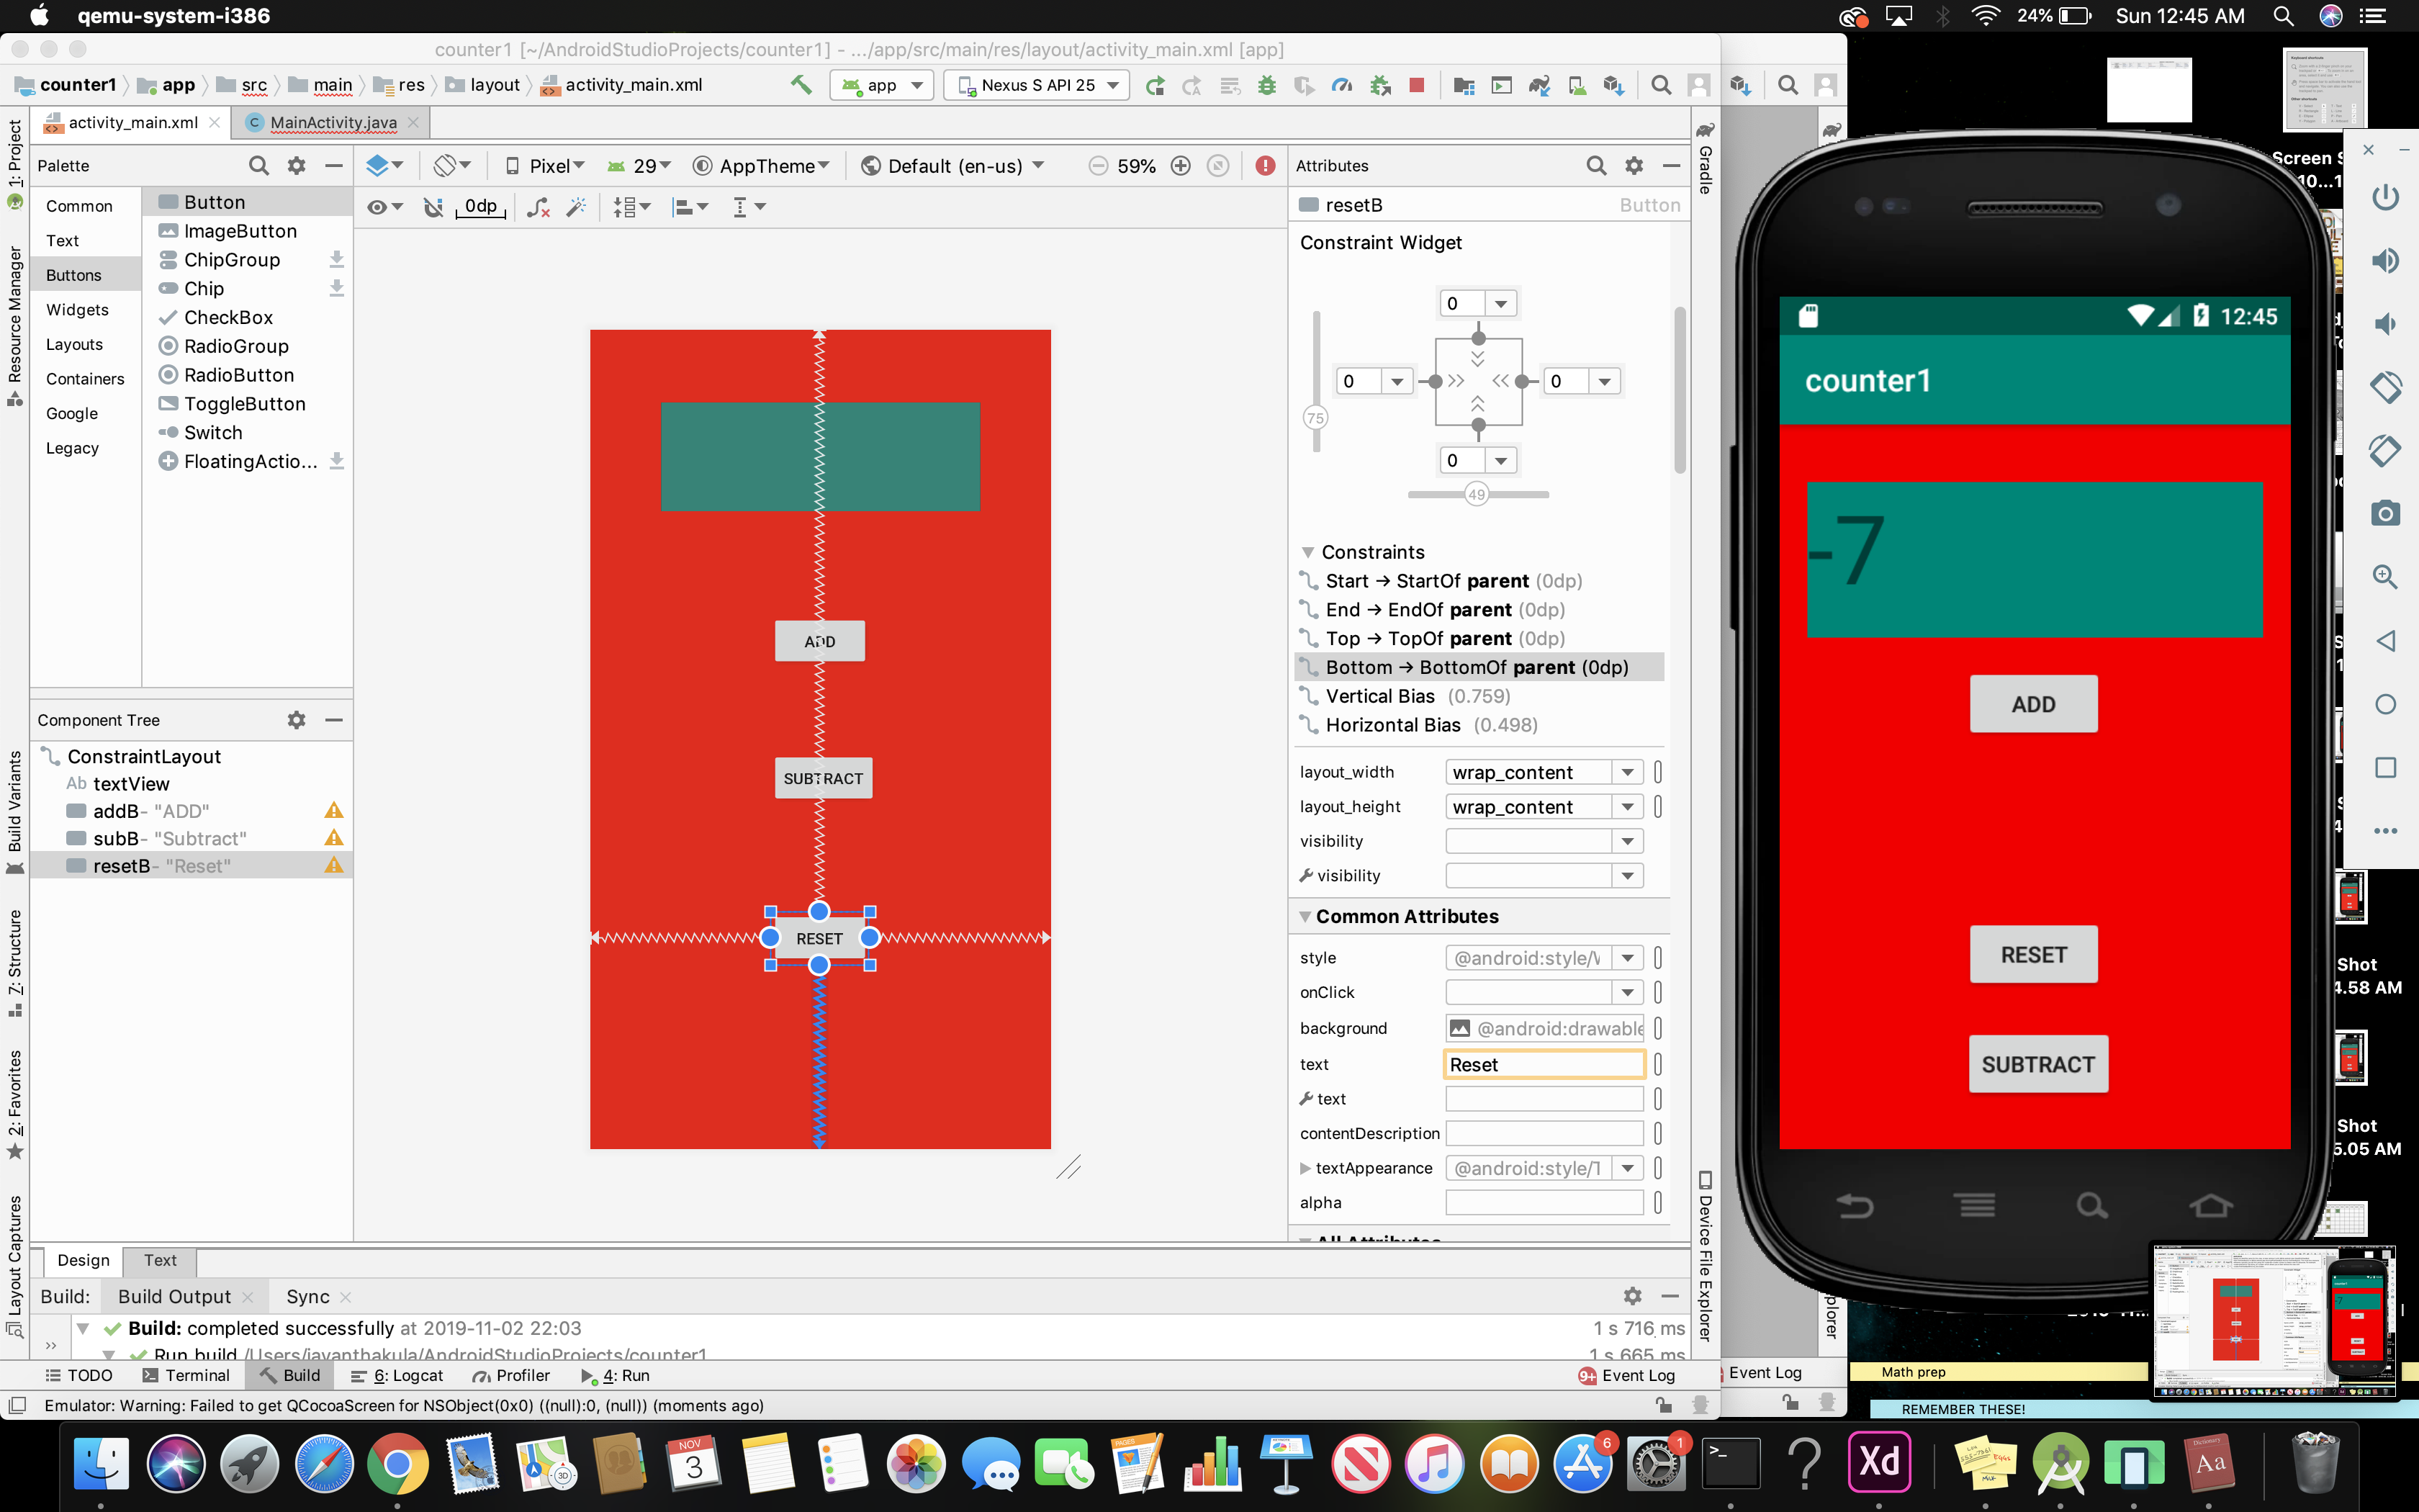Viewport: 2419px width, 1512px height.
Task: Toggle the design view options eye icon
Action: 377,207
